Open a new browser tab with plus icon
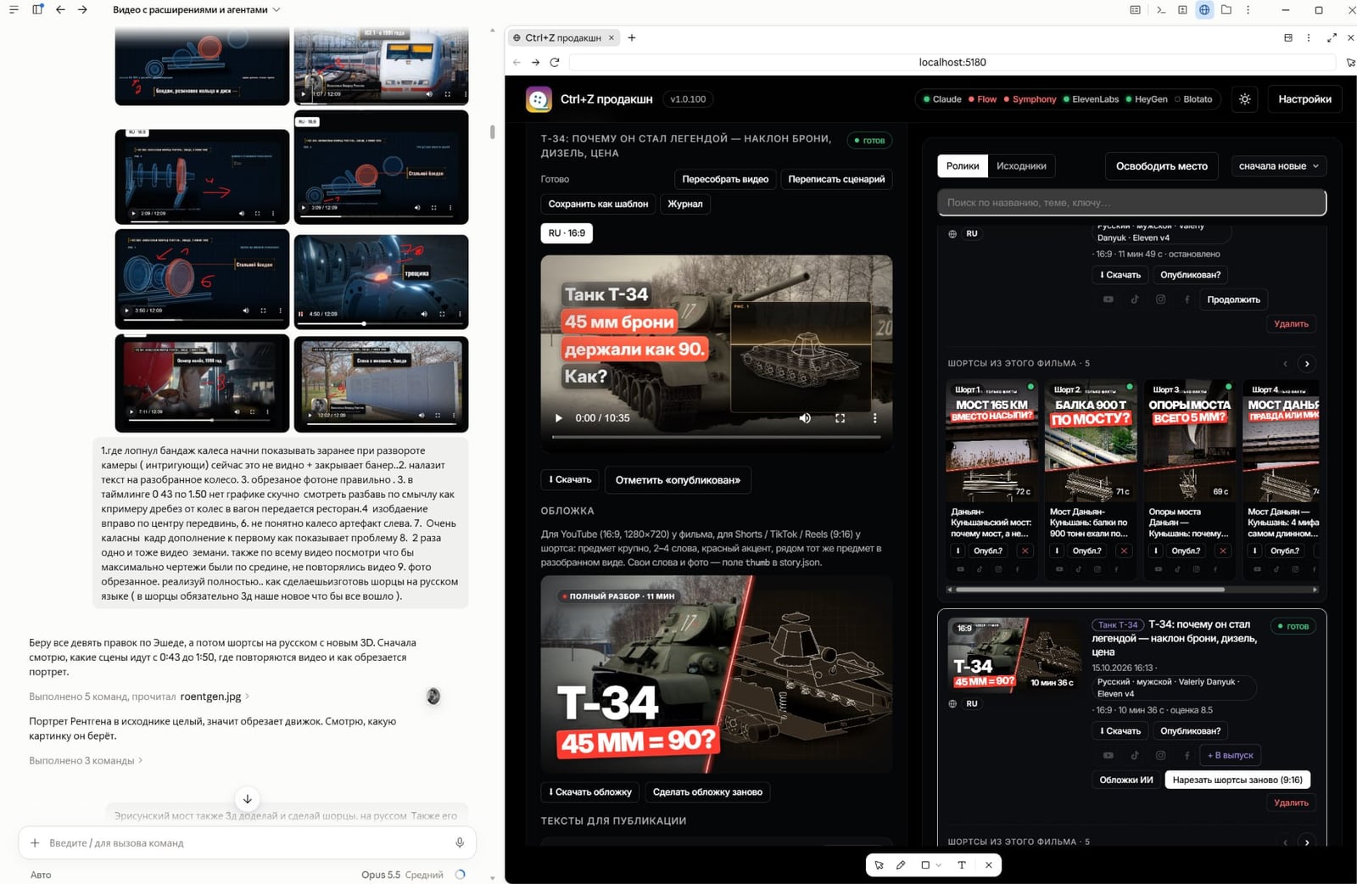Screen dimensions: 1357x884 pos(632,37)
